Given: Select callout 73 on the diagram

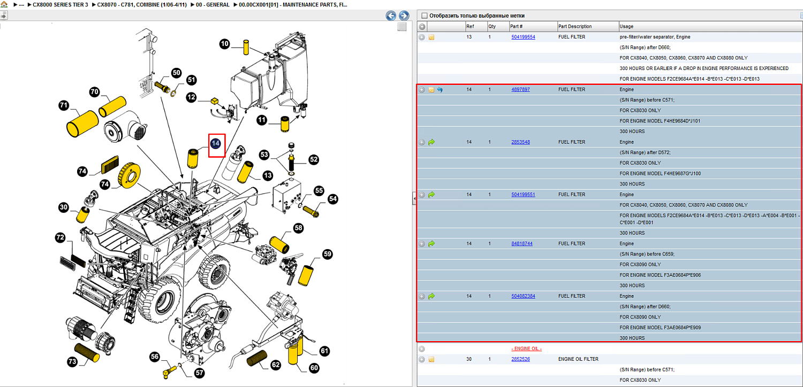Looking at the screenshot, I should pos(72,361).
